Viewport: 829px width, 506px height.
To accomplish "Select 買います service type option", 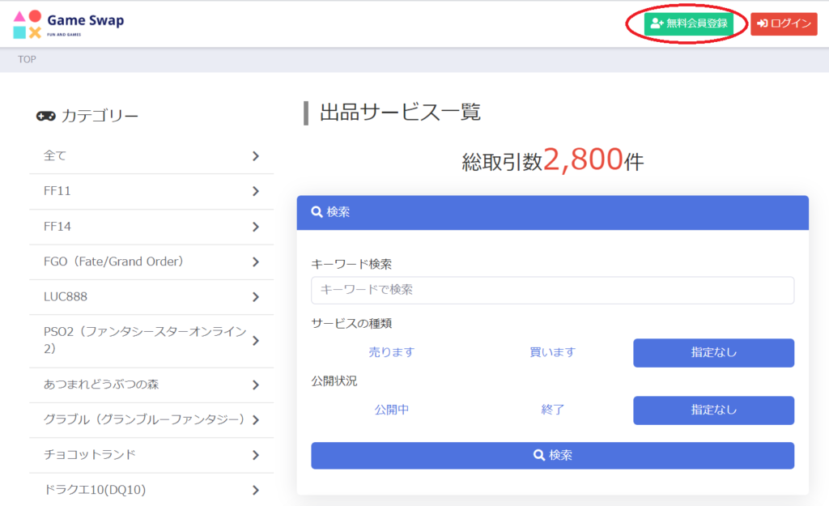I will click(552, 352).
